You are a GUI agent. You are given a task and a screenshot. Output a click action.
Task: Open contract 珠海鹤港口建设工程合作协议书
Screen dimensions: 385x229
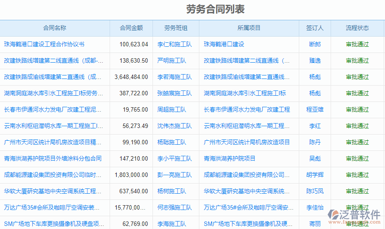44,44
